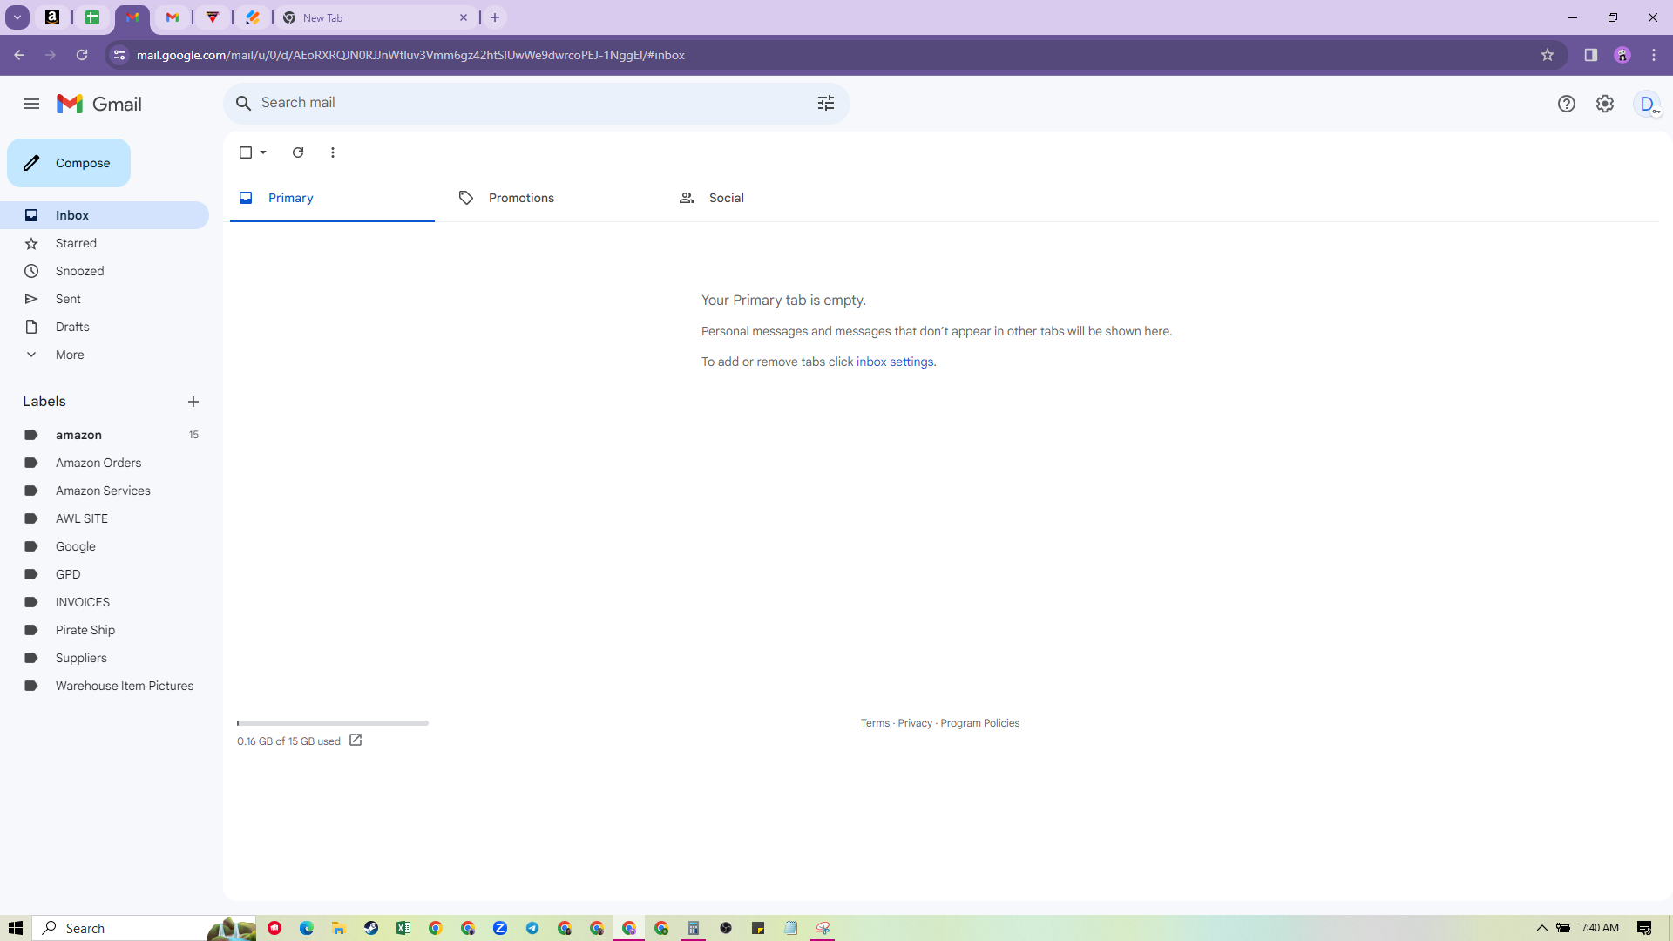Reload the browser page
Viewport: 1673px width, 941px height.
[x=82, y=55]
